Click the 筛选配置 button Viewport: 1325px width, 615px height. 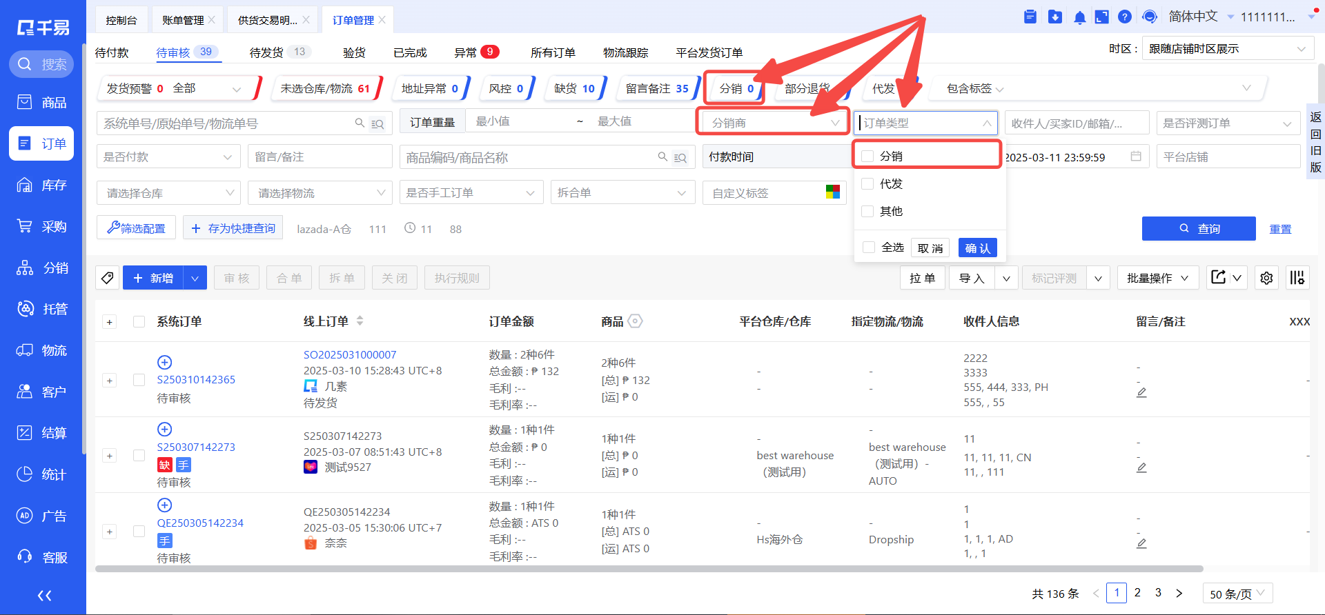click(136, 228)
